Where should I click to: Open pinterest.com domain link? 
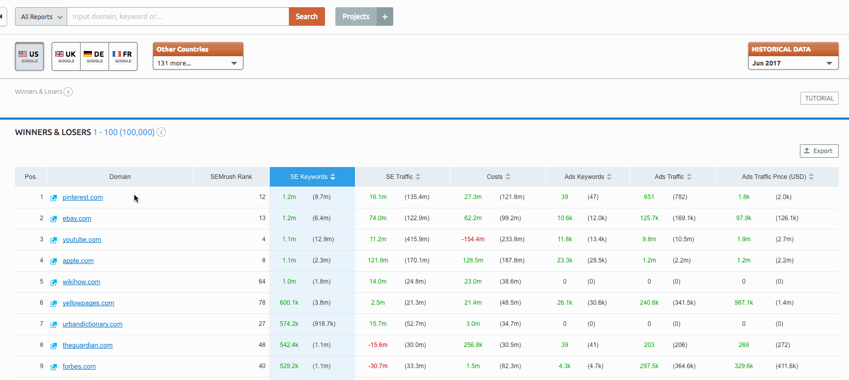[83, 197]
